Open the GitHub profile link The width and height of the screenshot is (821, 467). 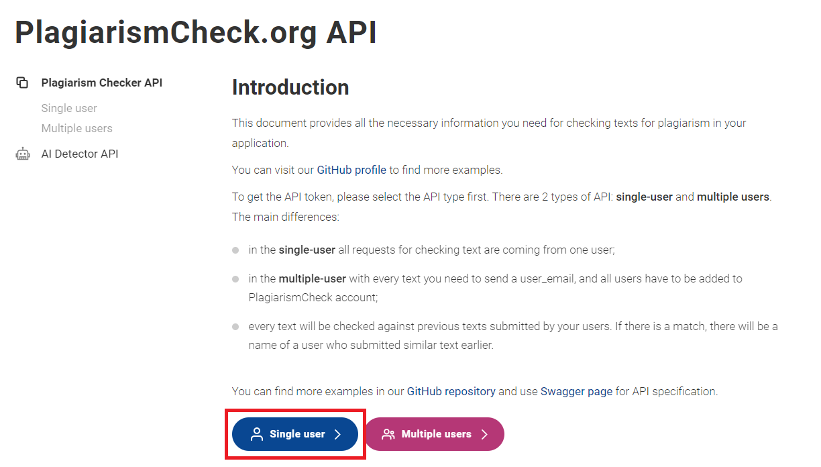[351, 170]
